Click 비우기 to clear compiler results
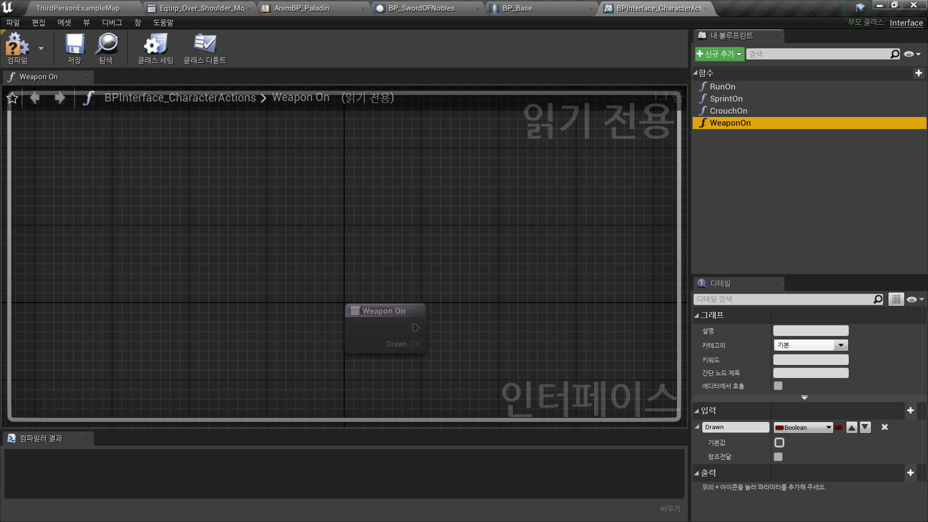This screenshot has height=522, width=928. coord(670,508)
